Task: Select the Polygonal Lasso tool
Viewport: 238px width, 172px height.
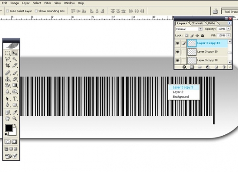Action: 7,59
